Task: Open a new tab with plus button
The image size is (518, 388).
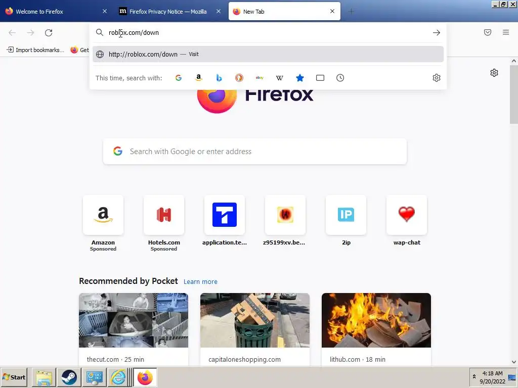Action: [351, 12]
